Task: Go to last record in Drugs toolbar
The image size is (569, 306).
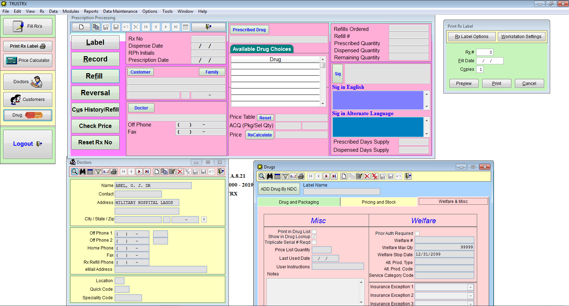Action: pos(334,176)
